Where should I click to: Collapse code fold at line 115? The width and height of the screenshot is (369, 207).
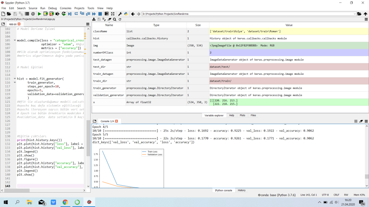tap(15, 78)
